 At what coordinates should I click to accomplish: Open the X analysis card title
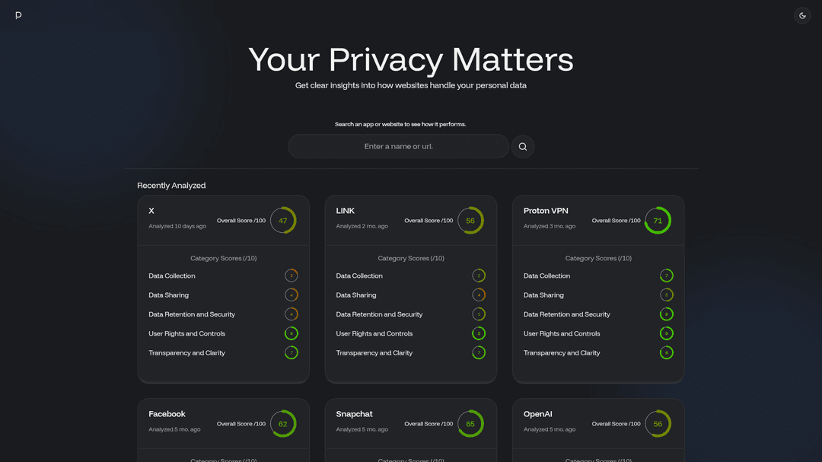[x=151, y=211]
